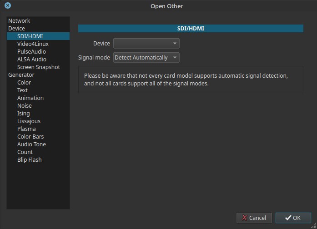Choose the Text generator

(22, 90)
